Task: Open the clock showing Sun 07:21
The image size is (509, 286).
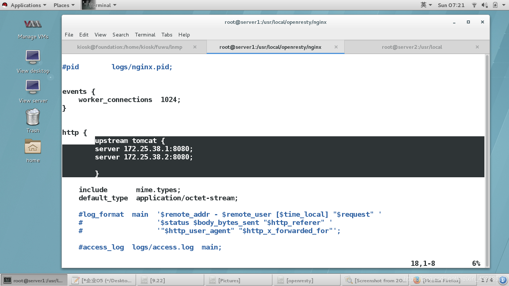Action: pyautogui.click(x=451, y=5)
